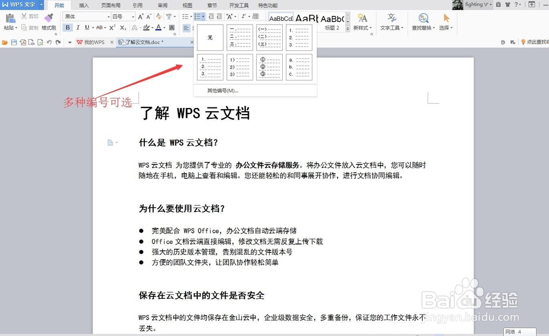Expand the styles gallery more arrow
Viewport: 549px width, 336px height.
coord(348,29)
